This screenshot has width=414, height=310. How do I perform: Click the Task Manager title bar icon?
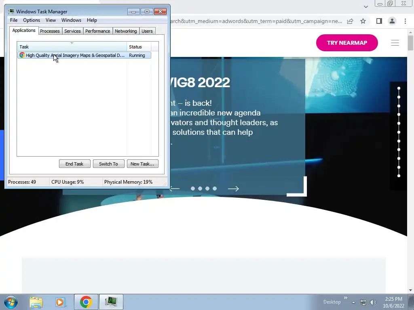(x=11, y=11)
